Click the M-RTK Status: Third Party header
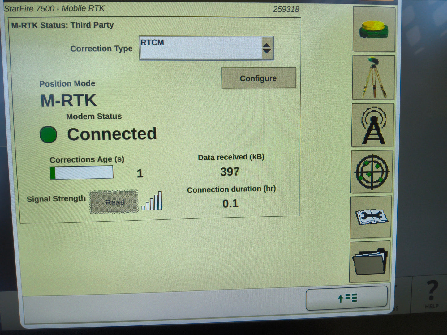The image size is (447, 335). pos(62,25)
